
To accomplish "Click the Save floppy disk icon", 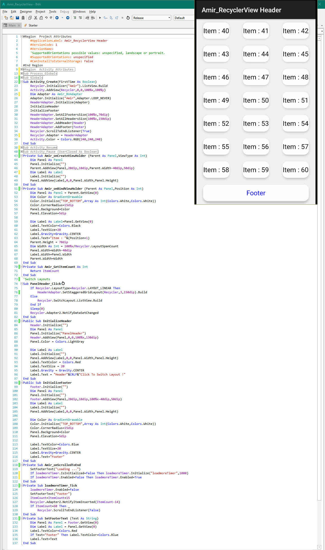I will 17,18.
